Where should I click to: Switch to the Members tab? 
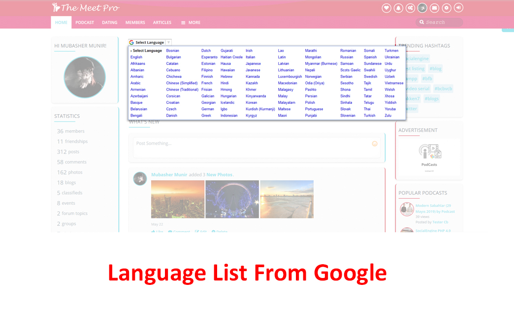point(135,23)
